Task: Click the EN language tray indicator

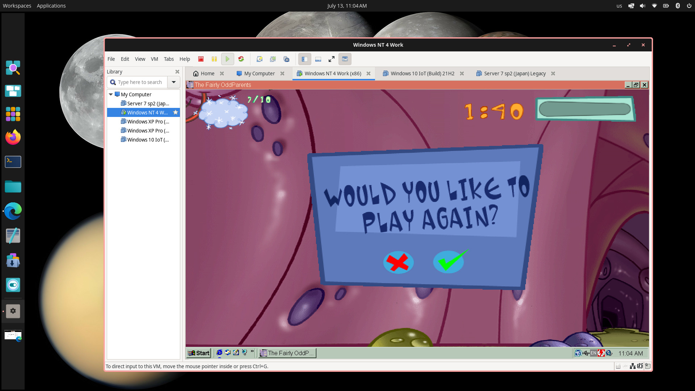Action: coord(593,353)
